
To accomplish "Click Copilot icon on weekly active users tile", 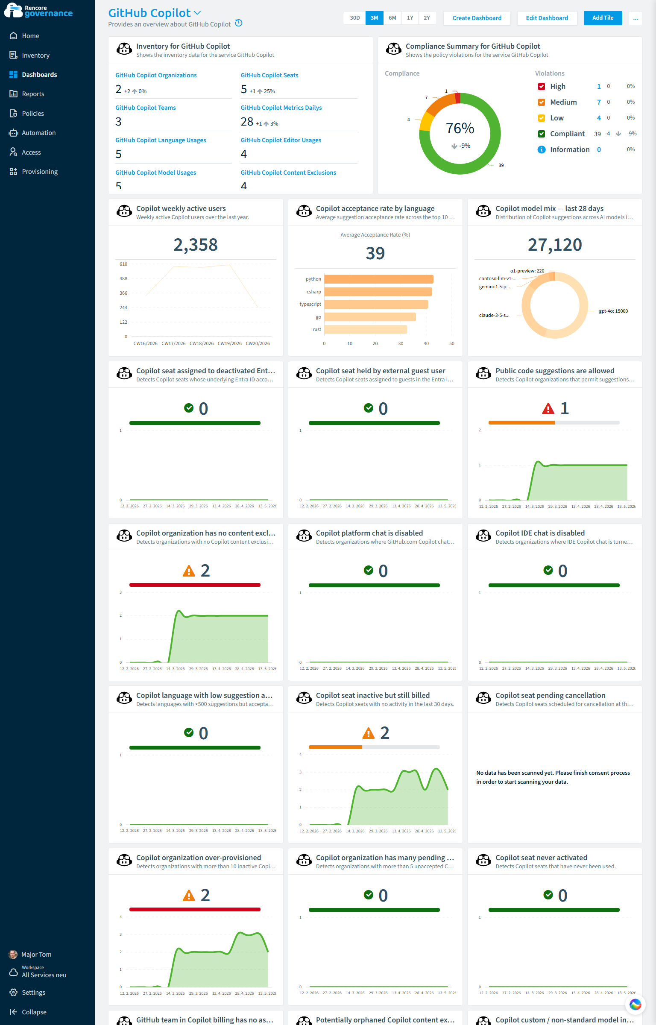I will click(x=124, y=212).
